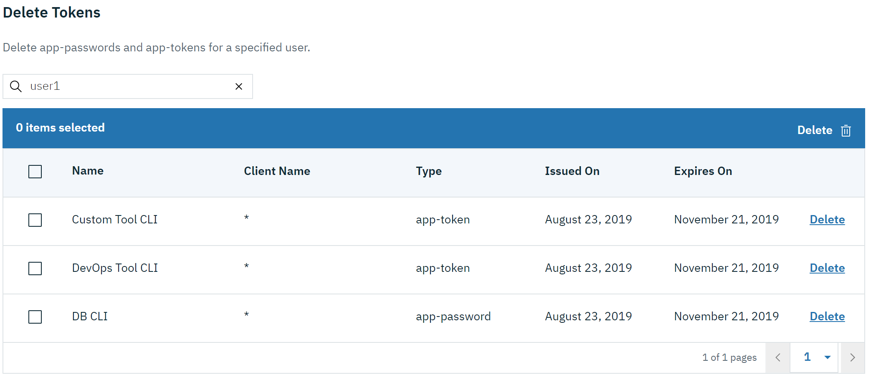This screenshot has height=380, width=871.
Task: Clear the user1 search field
Action: click(x=239, y=86)
